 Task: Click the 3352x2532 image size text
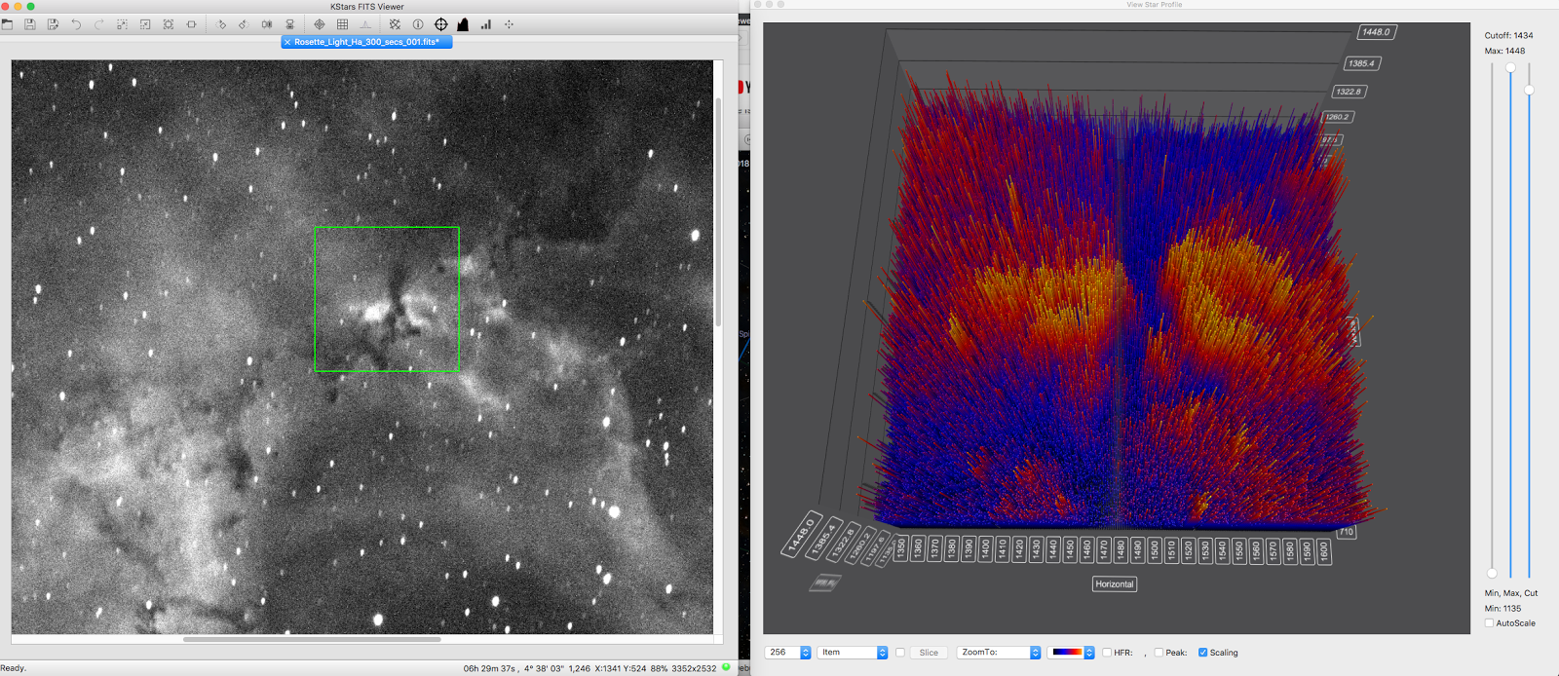[x=694, y=668]
